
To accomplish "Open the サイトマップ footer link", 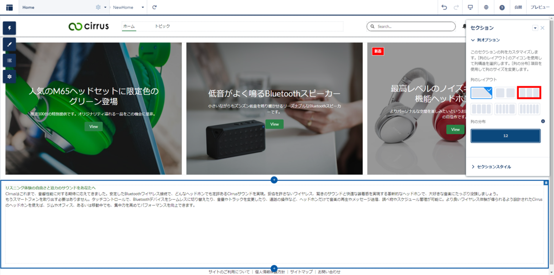I will pos(301,272).
